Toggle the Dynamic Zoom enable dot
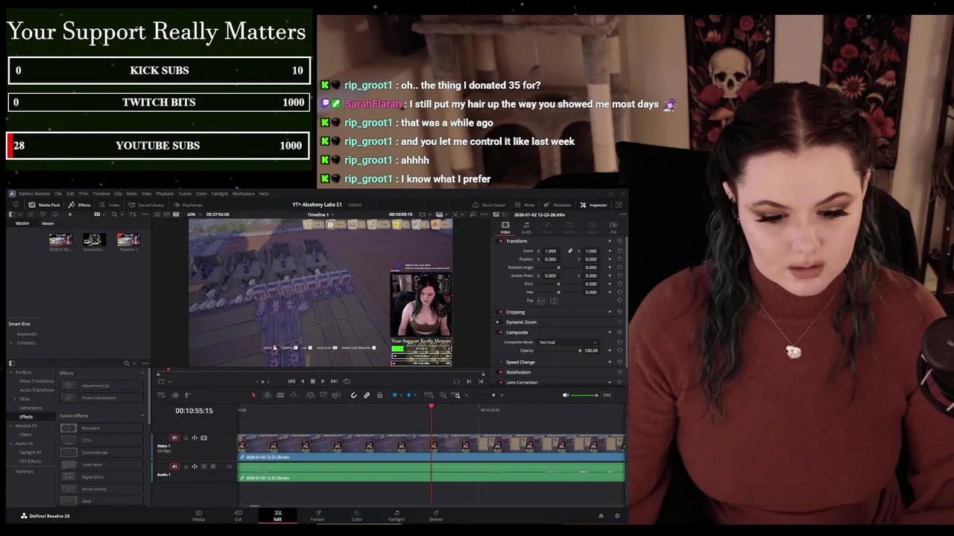The width and height of the screenshot is (954, 536). (x=498, y=322)
